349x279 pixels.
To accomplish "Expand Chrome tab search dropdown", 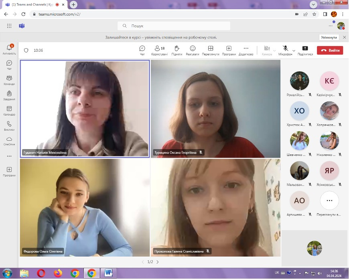I will (313, 4).
